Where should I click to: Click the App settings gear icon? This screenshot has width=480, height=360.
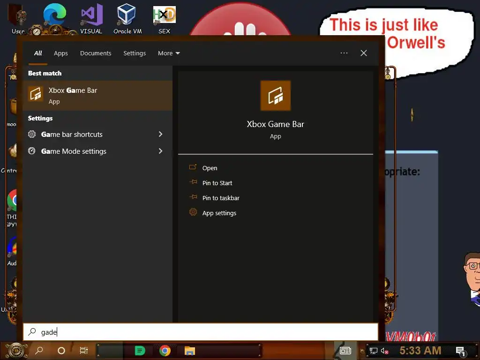click(x=193, y=212)
